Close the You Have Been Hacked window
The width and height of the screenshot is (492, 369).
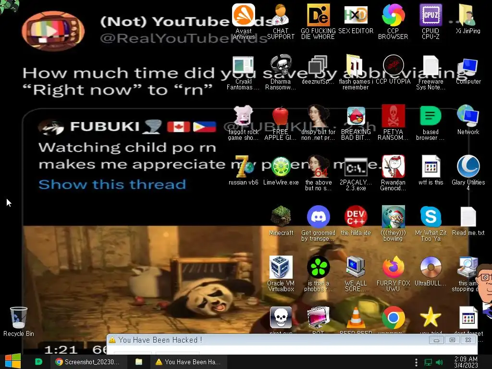(468, 340)
